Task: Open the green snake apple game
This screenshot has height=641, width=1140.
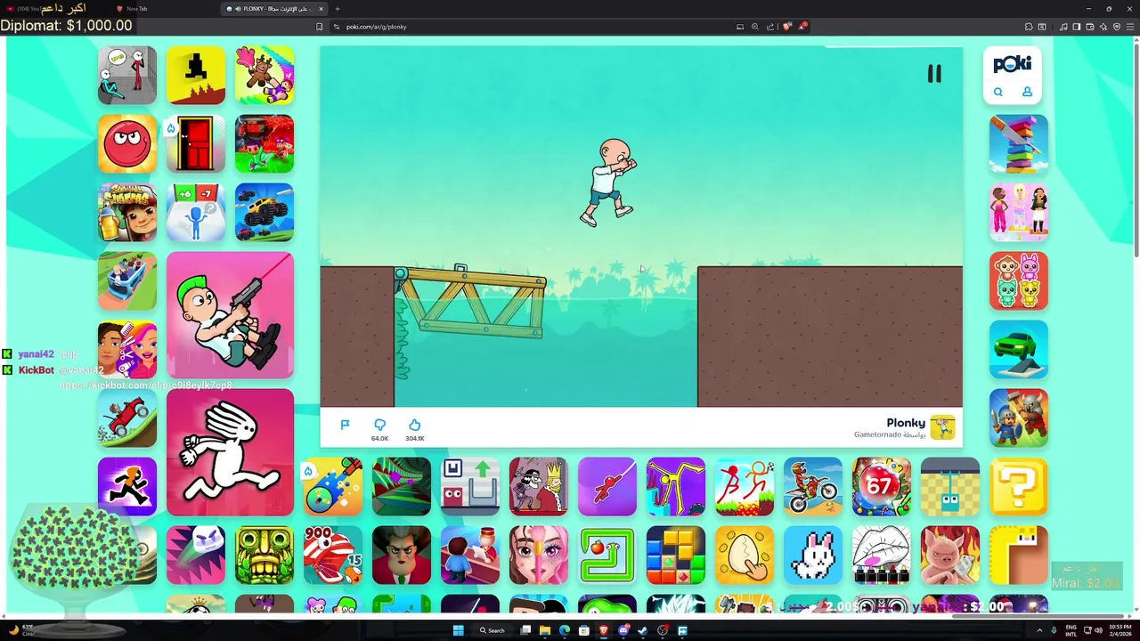Action: click(607, 555)
